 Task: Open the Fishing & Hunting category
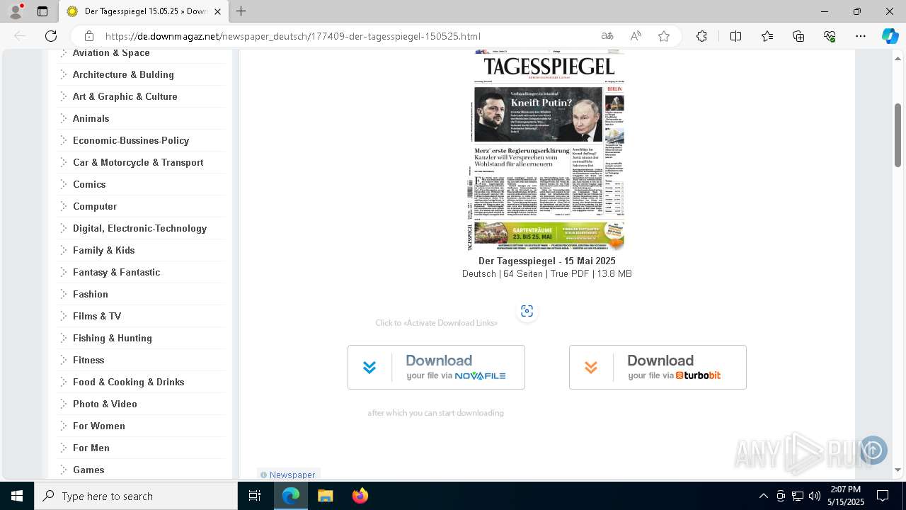click(113, 338)
